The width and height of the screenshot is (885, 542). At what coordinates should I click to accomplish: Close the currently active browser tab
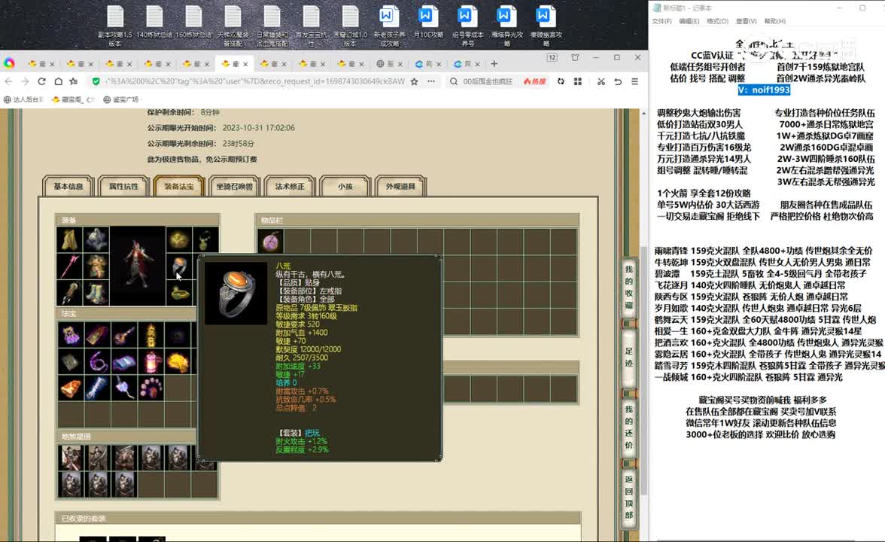245,64
